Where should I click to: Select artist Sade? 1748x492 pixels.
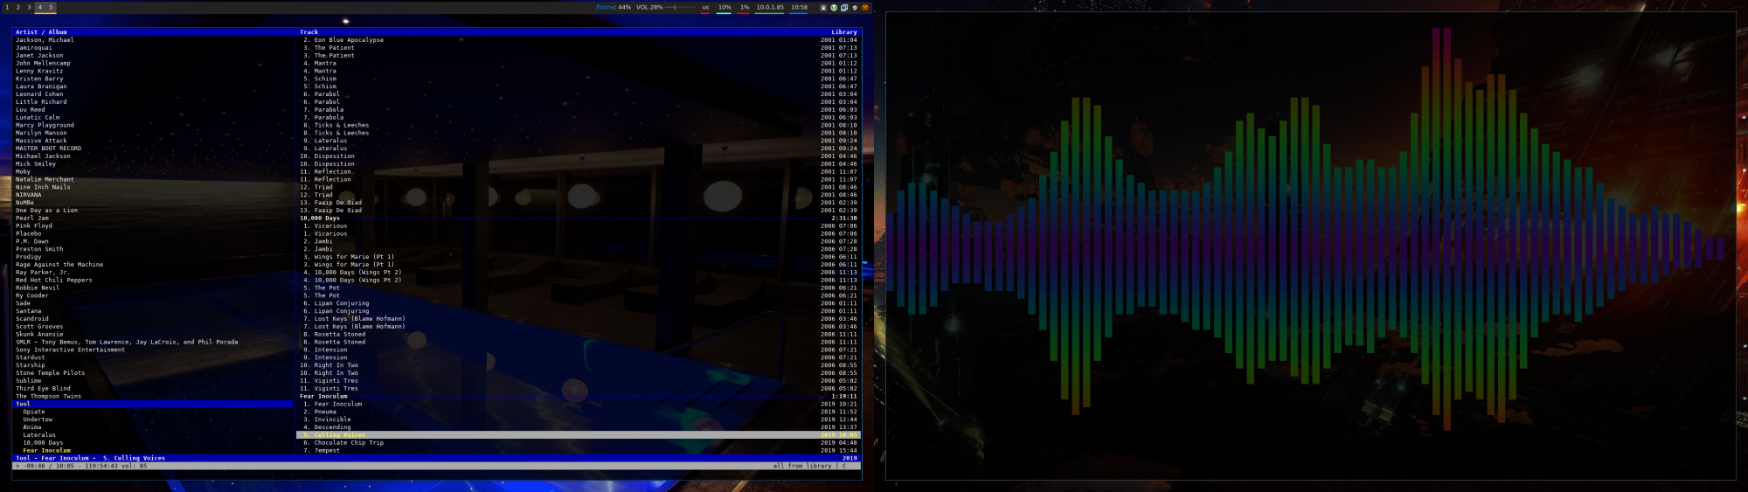click(23, 303)
